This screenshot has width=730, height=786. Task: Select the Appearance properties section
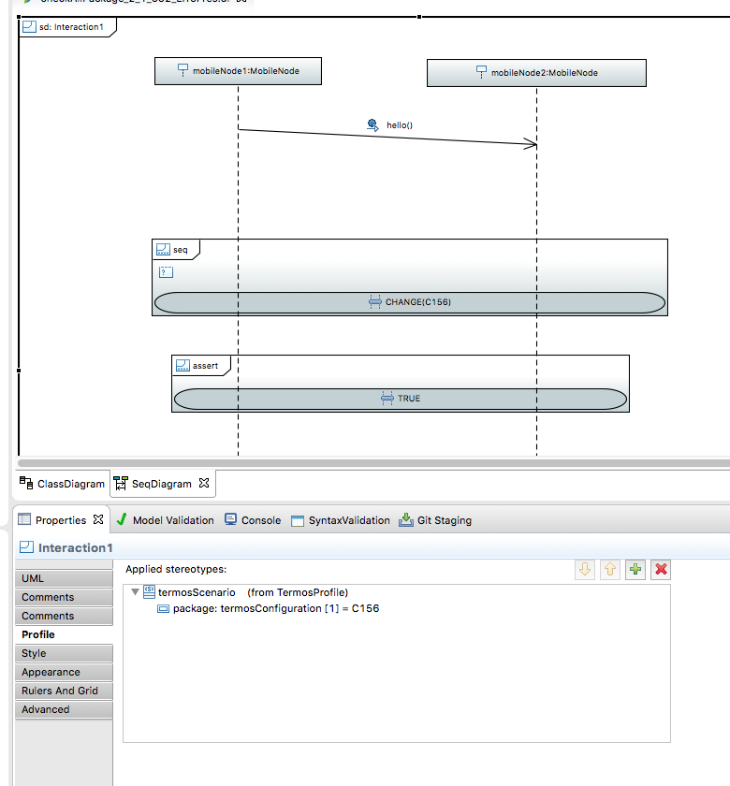point(64,672)
